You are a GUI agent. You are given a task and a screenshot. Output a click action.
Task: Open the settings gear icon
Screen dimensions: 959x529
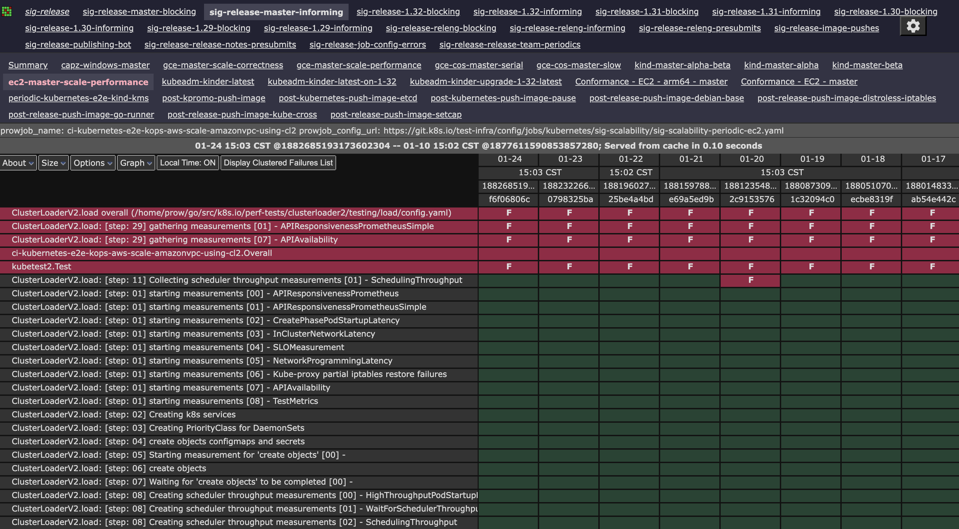tap(913, 26)
